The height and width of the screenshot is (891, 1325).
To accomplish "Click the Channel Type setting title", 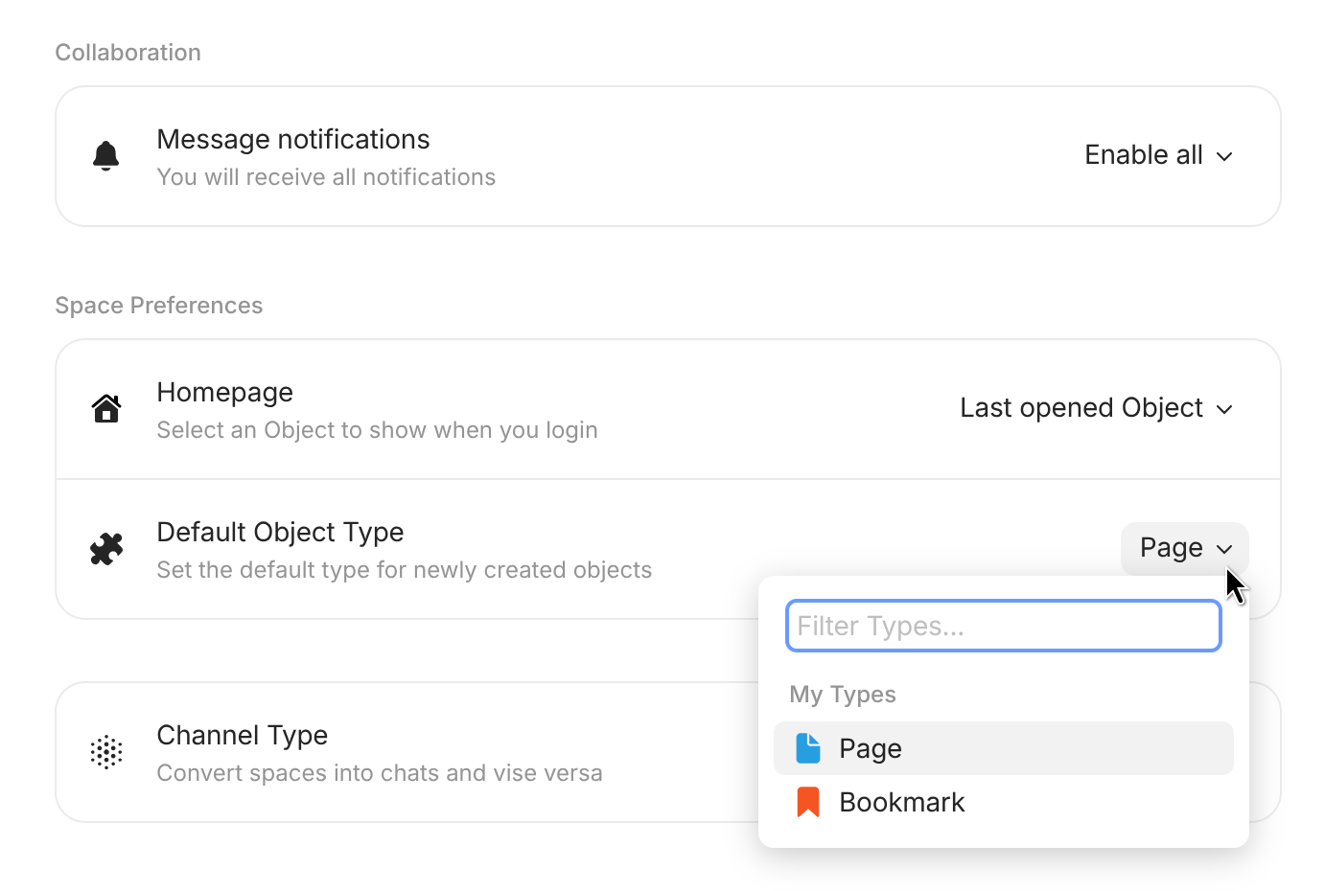I will [243, 735].
